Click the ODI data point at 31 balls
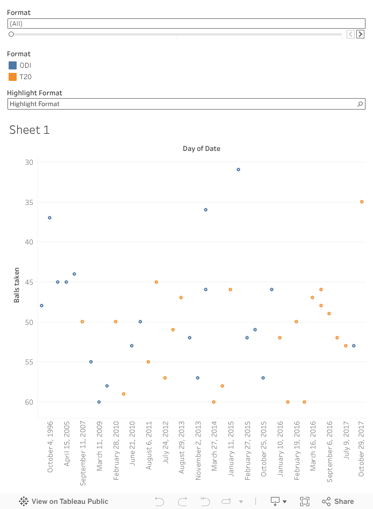The image size is (373, 509). pyautogui.click(x=238, y=169)
